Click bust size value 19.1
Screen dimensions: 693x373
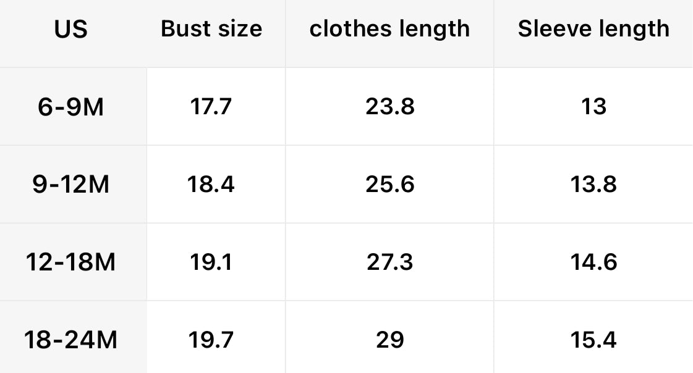(x=211, y=262)
